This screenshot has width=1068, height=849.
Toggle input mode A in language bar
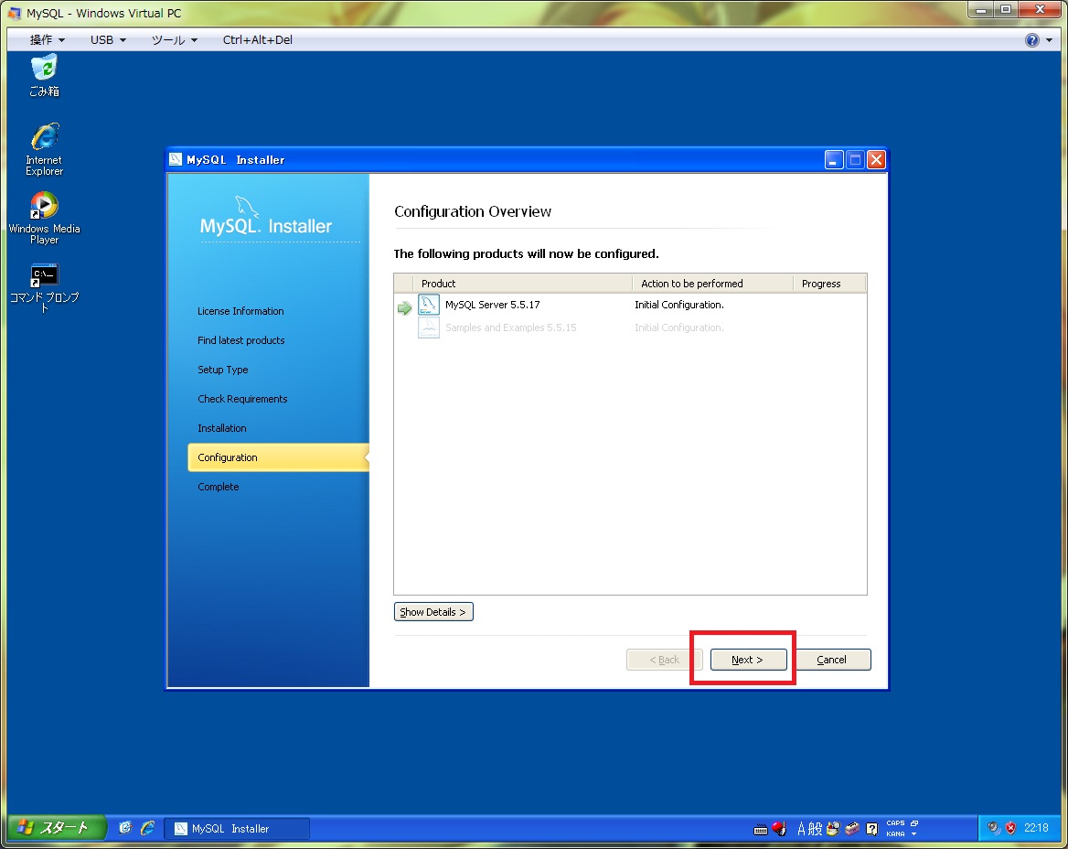pos(802,829)
